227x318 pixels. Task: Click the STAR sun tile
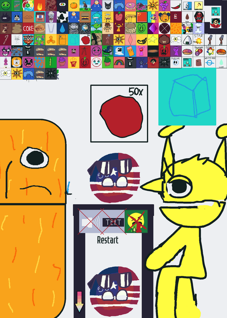[199, 40]
